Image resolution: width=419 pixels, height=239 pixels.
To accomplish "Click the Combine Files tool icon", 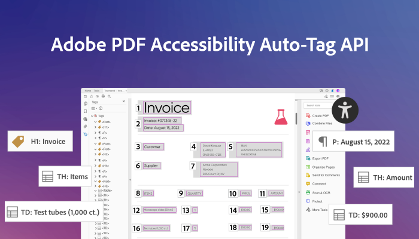I will coord(308,124).
